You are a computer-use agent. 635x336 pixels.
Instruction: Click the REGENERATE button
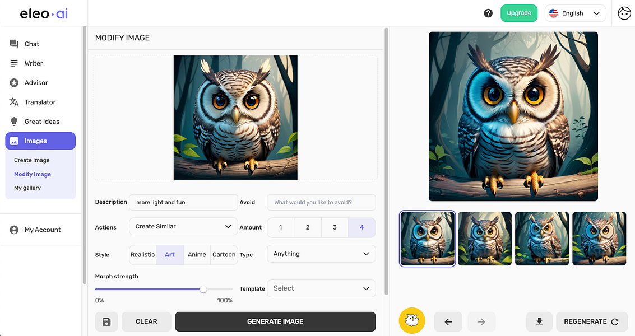pyautogui.click(x=592, y=322)
